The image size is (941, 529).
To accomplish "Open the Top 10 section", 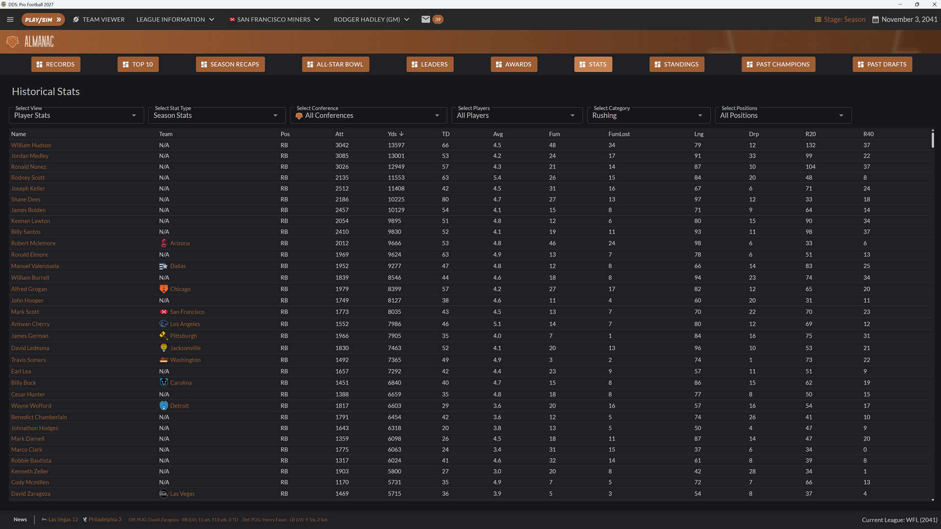I will click(138, 64).
